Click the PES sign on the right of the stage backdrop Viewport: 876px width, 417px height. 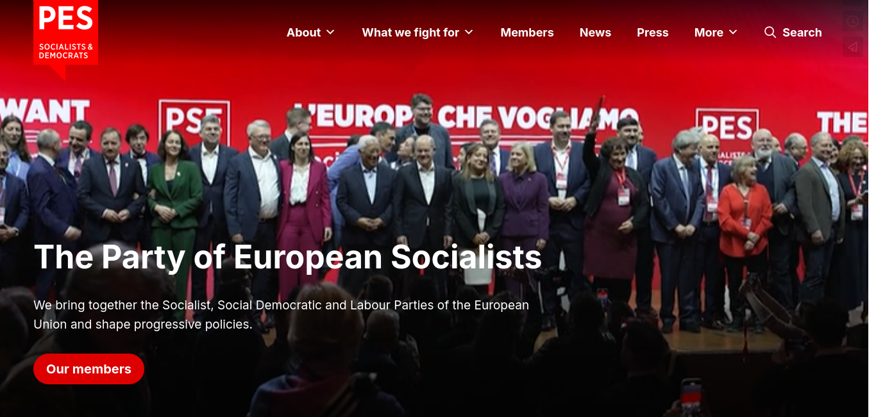click(x=728, y=128)
